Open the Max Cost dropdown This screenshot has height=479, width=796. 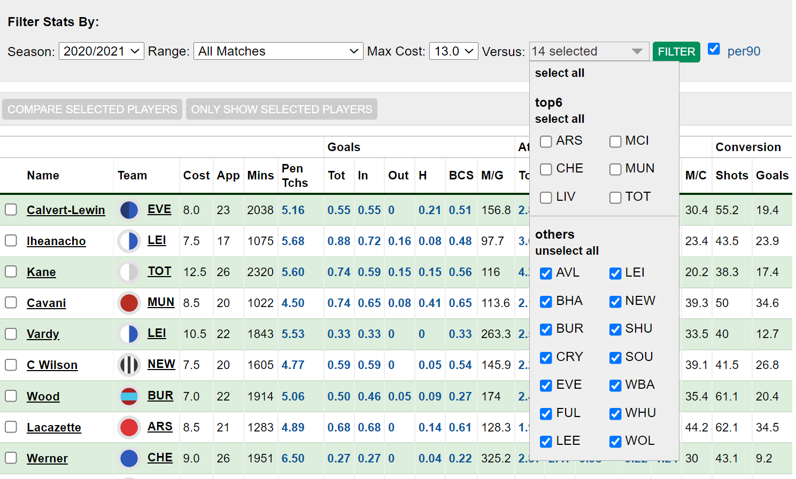tap(453, 51)
